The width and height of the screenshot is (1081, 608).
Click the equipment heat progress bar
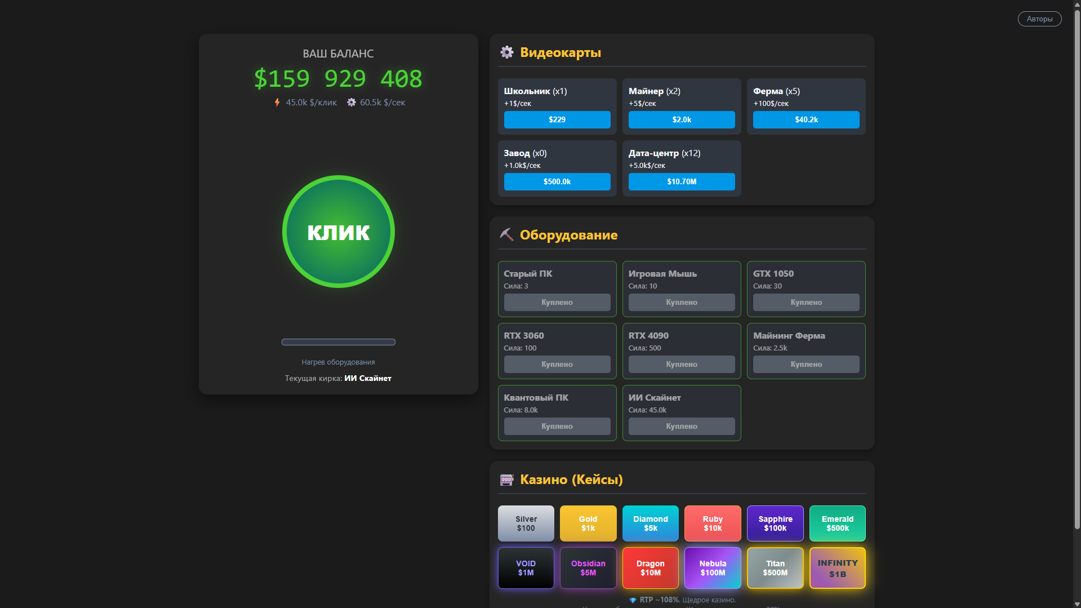pos(338,342)
